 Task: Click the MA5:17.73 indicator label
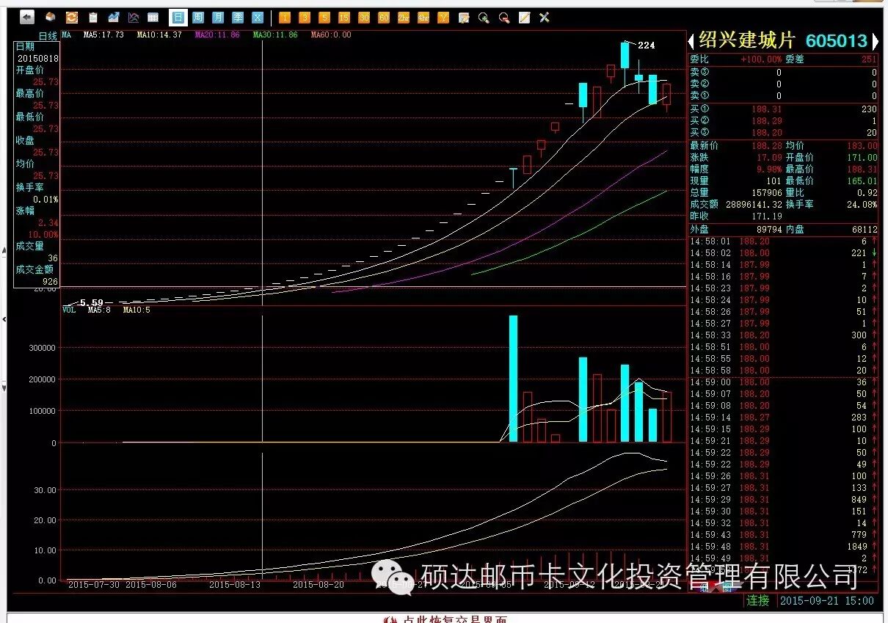pos(103,34)
